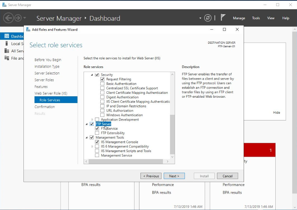Click horizontal scrollbar right arrow

coord(168,161)
